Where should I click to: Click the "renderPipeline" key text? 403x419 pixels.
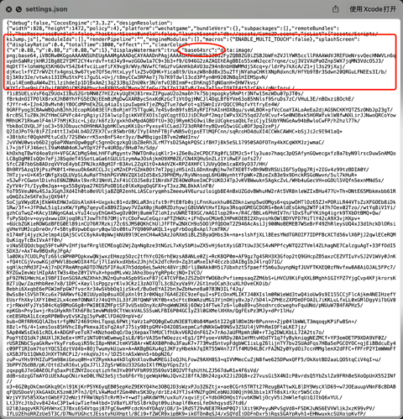tap(107, 39)
